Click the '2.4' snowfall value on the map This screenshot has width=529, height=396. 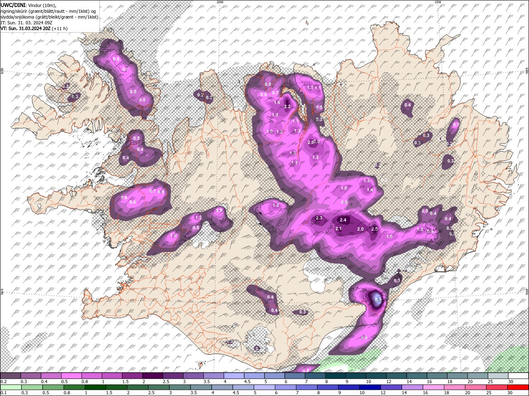tap(343, 220)
